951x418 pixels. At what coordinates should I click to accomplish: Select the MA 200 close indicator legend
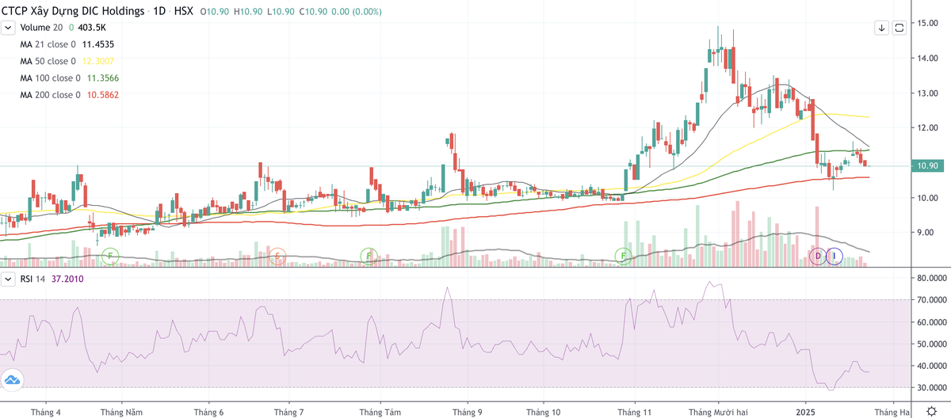[50, 95]
